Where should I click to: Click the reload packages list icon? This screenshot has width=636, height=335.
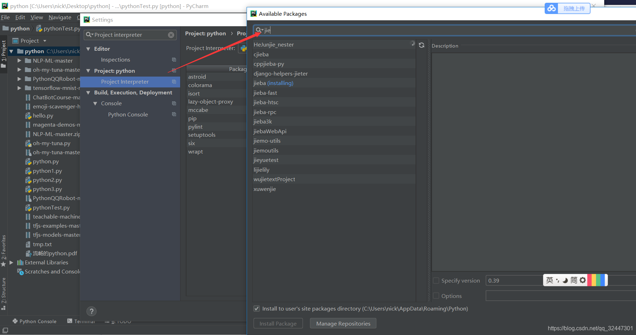pos(422,45)
